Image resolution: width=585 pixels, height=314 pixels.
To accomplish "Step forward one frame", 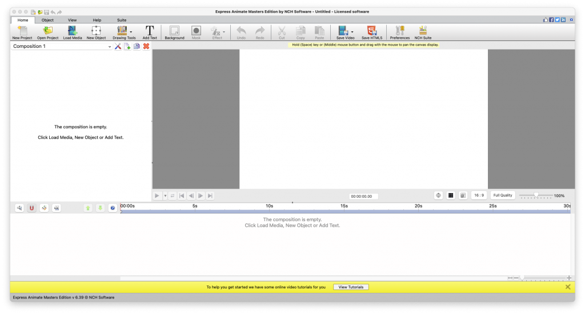I will click(x=201, y=195).
